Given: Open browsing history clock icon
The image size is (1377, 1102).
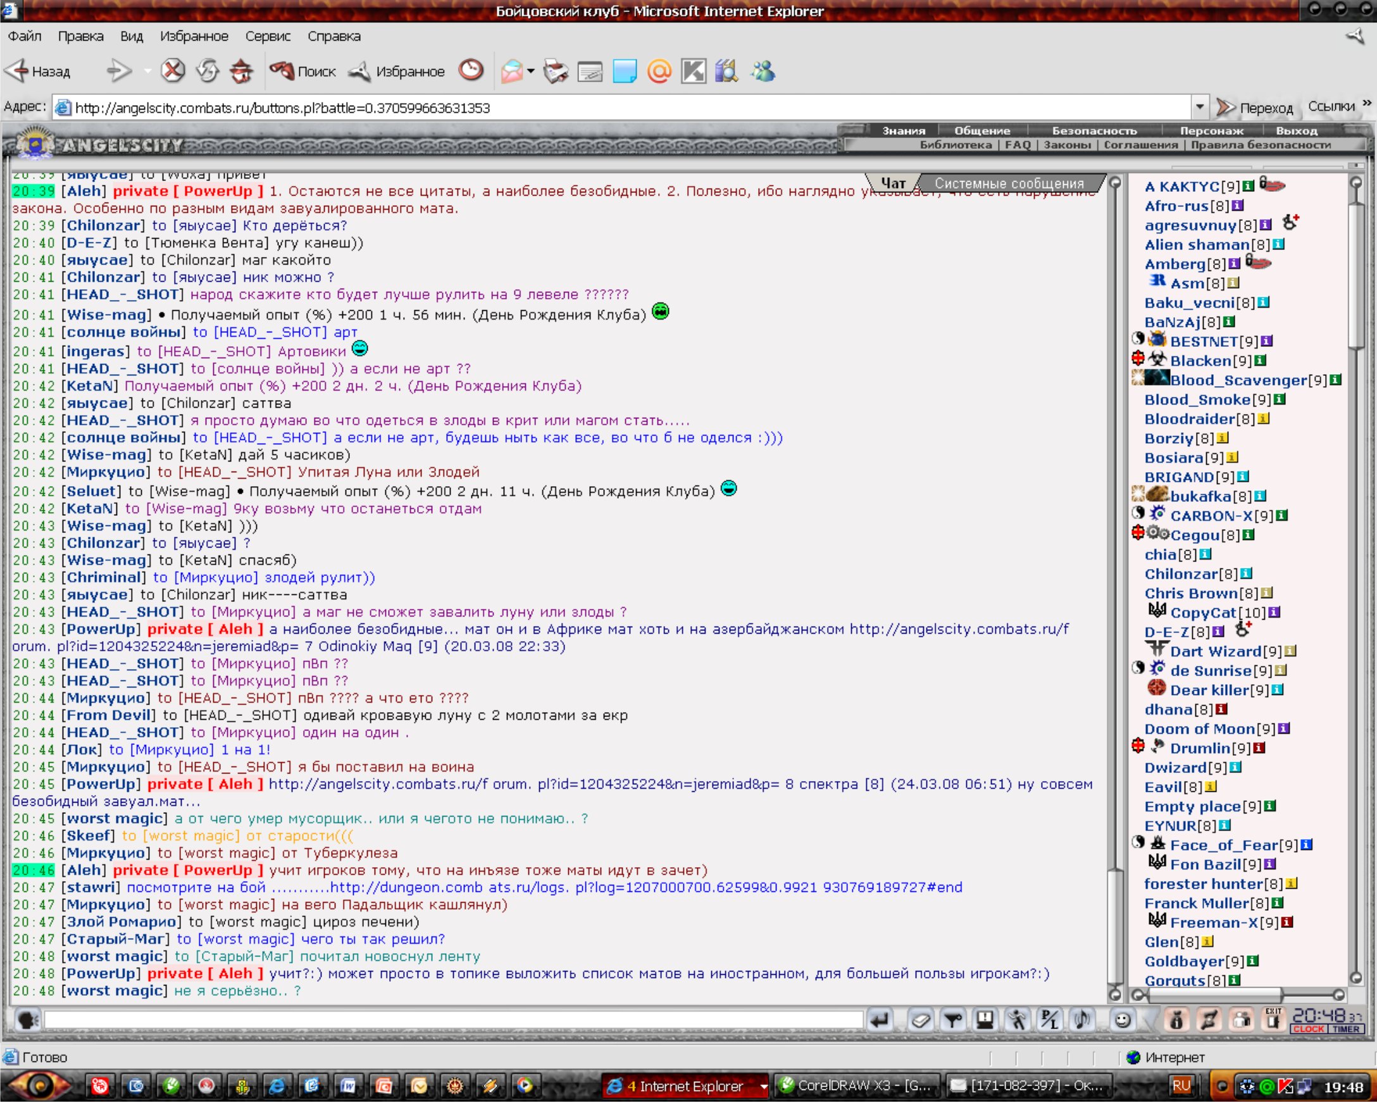Looking at the screenshot, I should coord(471,70).
